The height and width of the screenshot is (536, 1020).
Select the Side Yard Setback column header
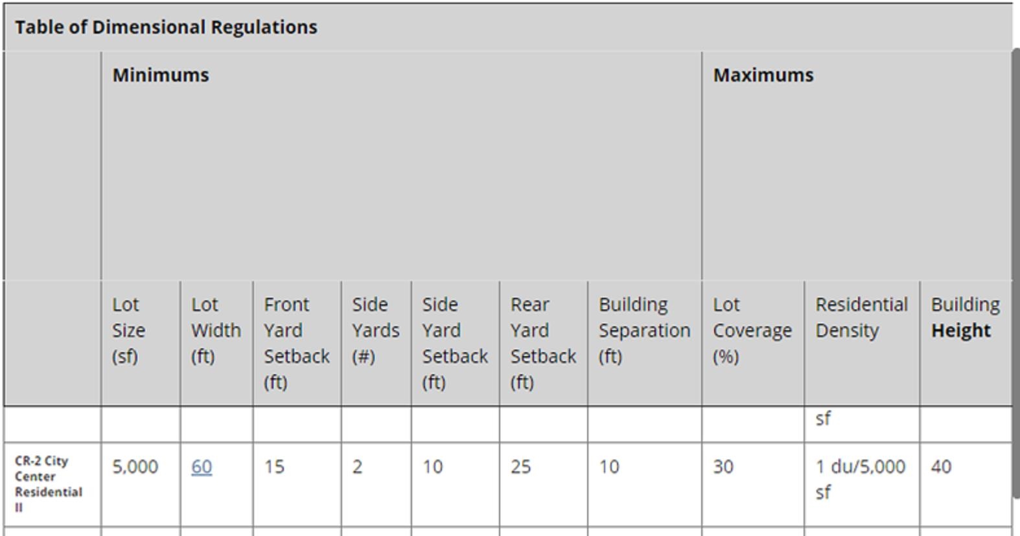click(454, 343)
